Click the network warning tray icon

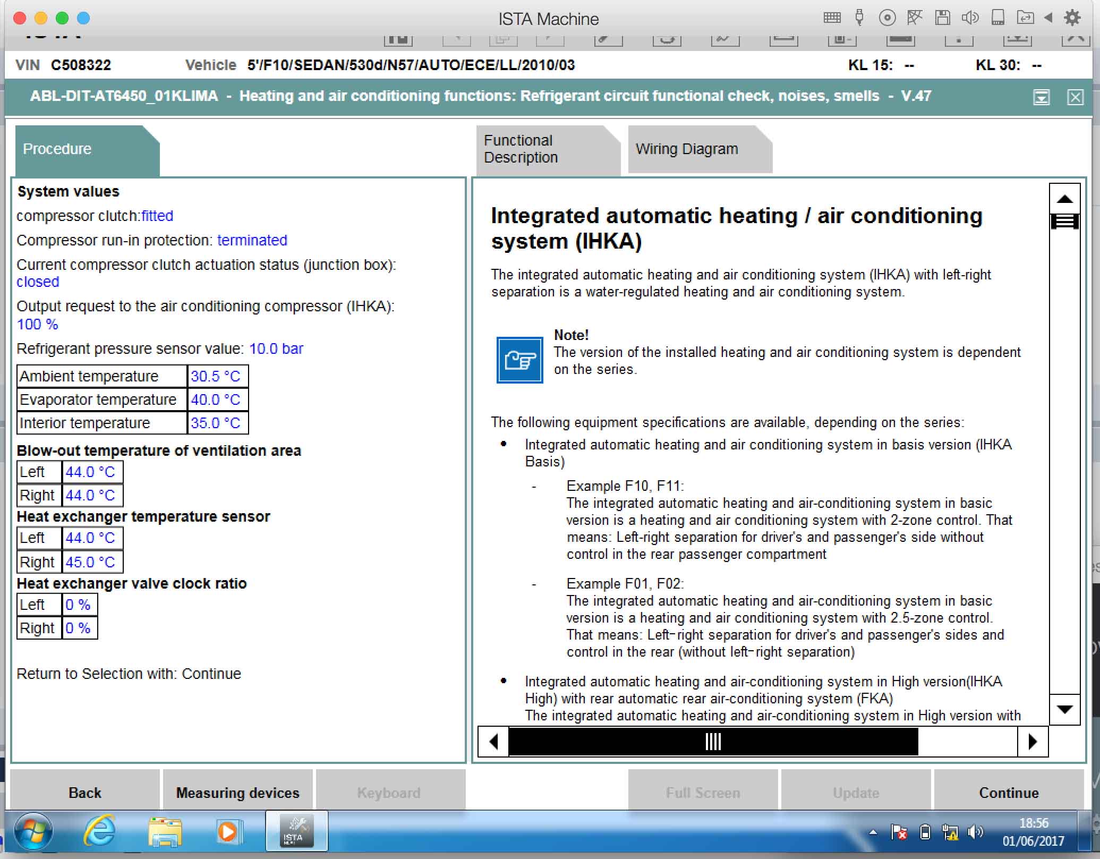click(950, 832)
